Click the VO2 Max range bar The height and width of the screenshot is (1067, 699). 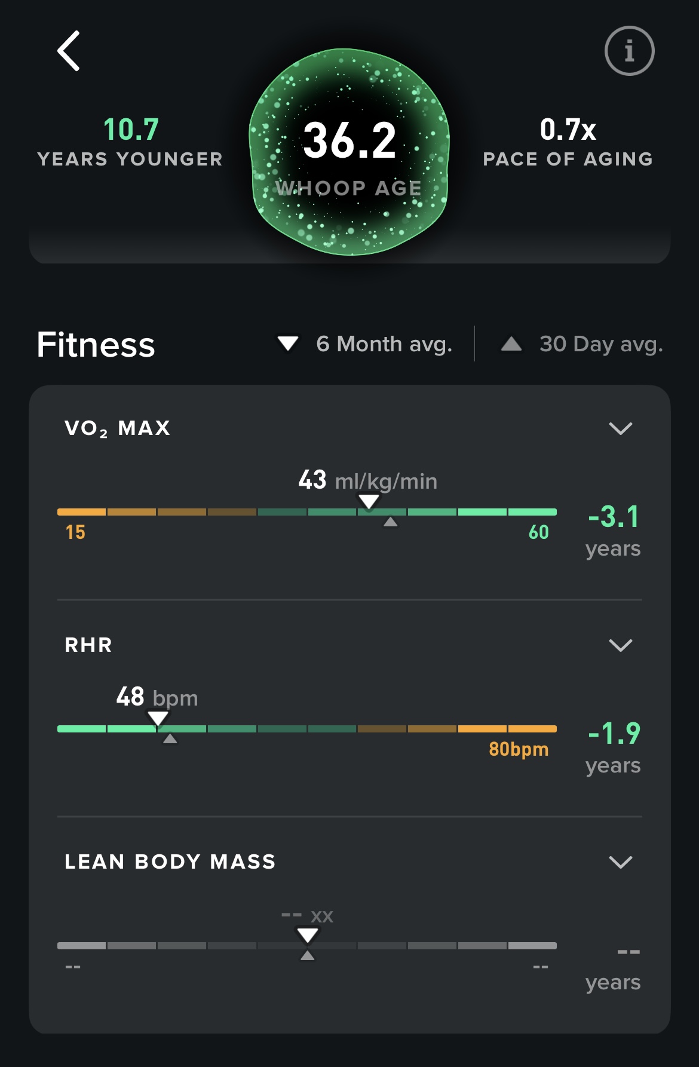click(x=257, y=512)
